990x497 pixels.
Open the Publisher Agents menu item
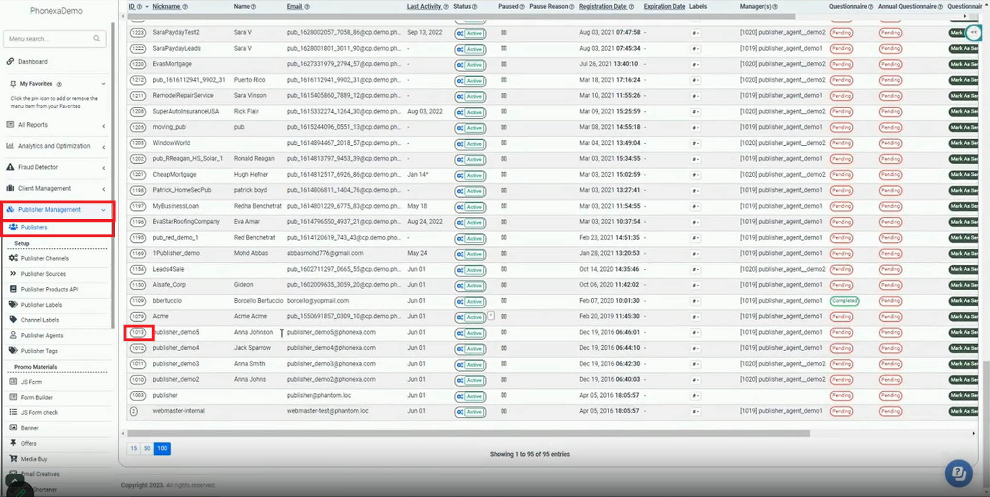(42, 336)
